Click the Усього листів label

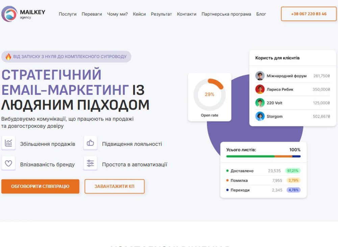coord(241,150)
